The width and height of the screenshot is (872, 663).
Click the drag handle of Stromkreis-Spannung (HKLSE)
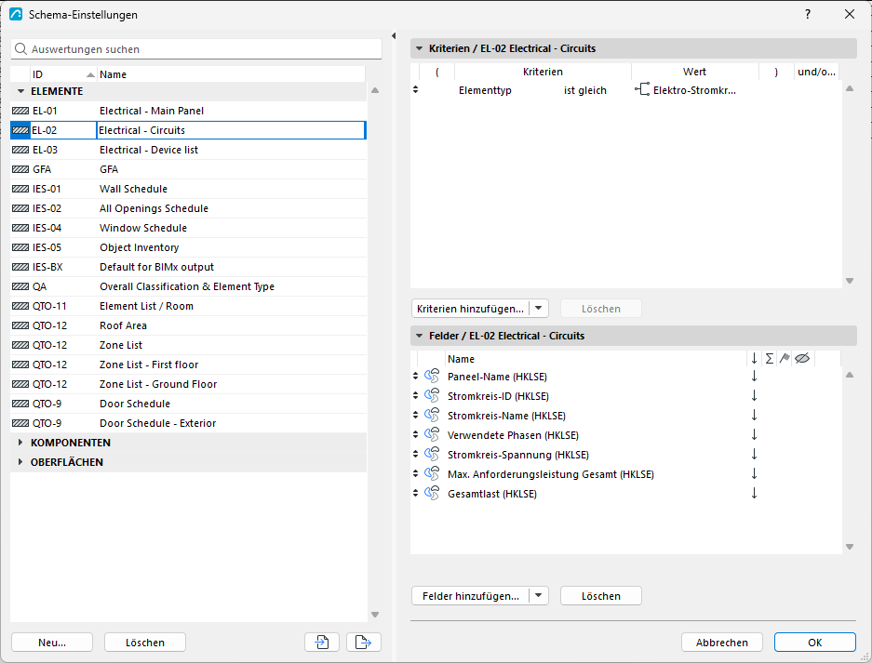(415, 454)
